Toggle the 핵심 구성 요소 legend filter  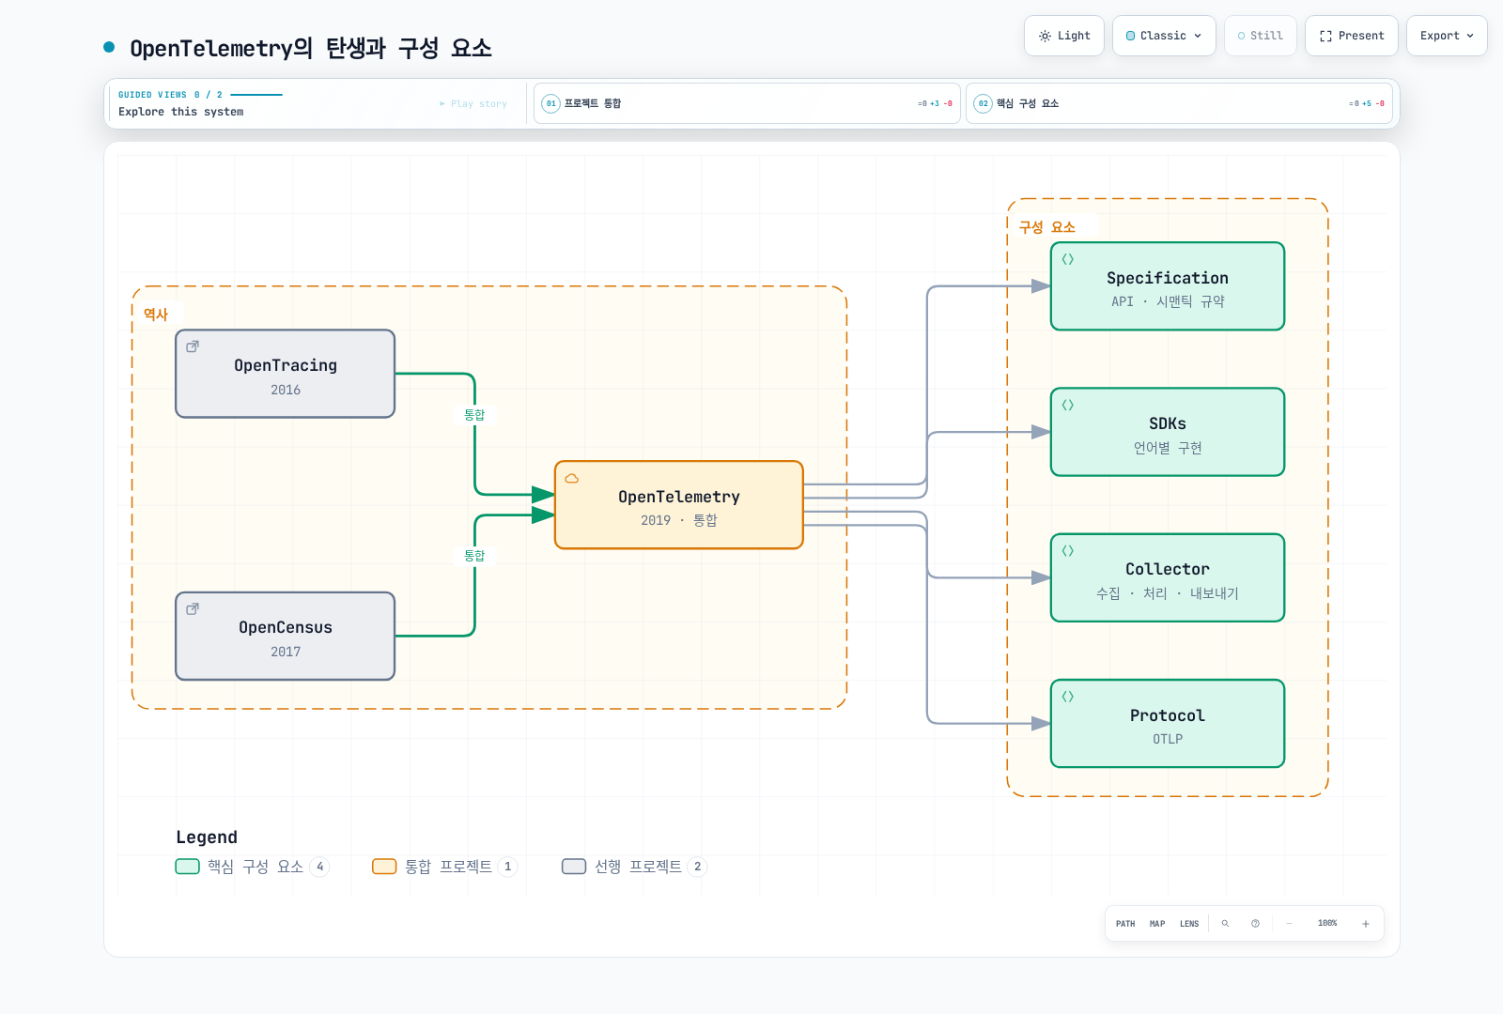pyautogui.click(x=252, y=867)
